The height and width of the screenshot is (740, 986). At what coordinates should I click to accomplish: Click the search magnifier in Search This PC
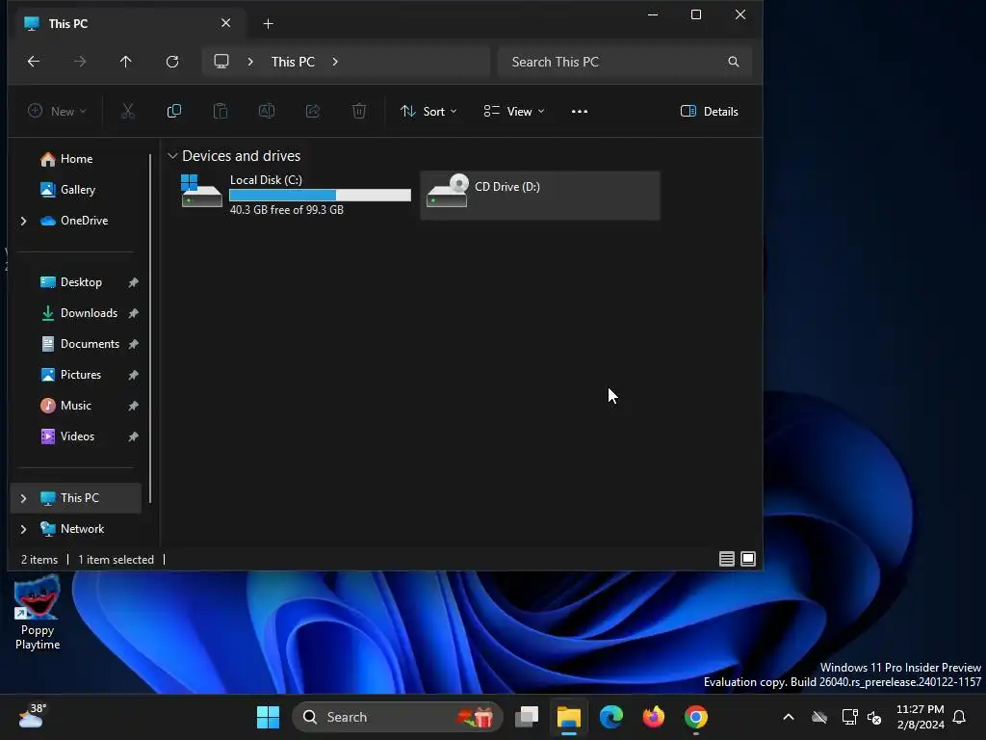(x=733, y=62)
